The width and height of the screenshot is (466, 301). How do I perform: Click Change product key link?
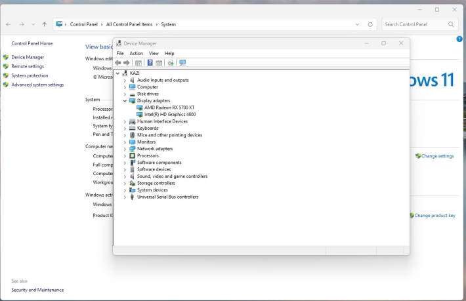[x=434, y=216]
